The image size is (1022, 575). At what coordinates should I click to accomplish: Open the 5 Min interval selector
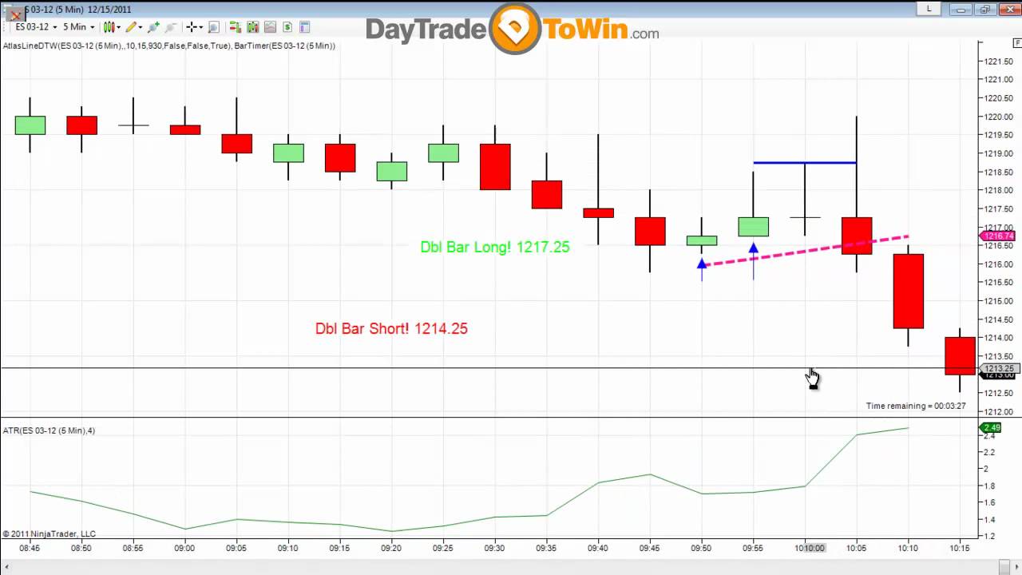point(78,26)
